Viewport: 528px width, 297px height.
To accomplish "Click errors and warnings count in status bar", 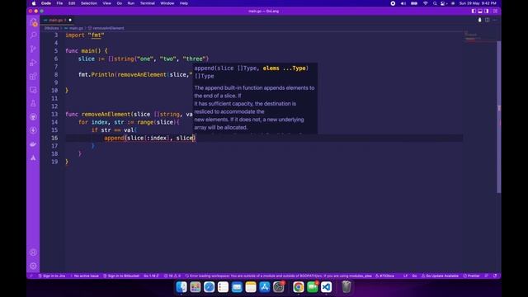I will pyautogui.click(x=172, y=276).
